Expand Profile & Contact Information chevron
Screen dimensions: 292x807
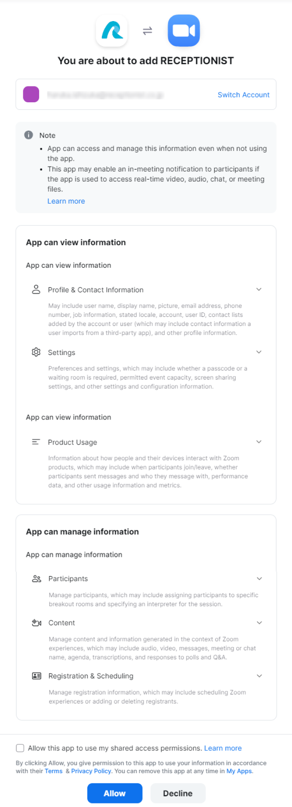(259, 290)
